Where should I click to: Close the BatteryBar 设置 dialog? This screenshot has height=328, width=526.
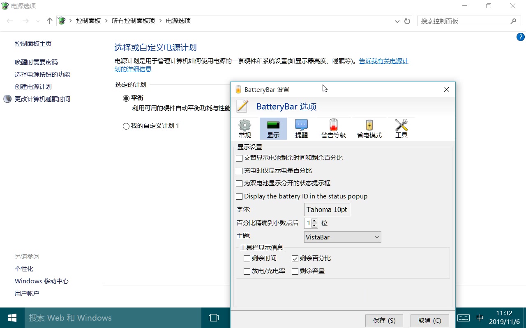(x=447, y=89)
